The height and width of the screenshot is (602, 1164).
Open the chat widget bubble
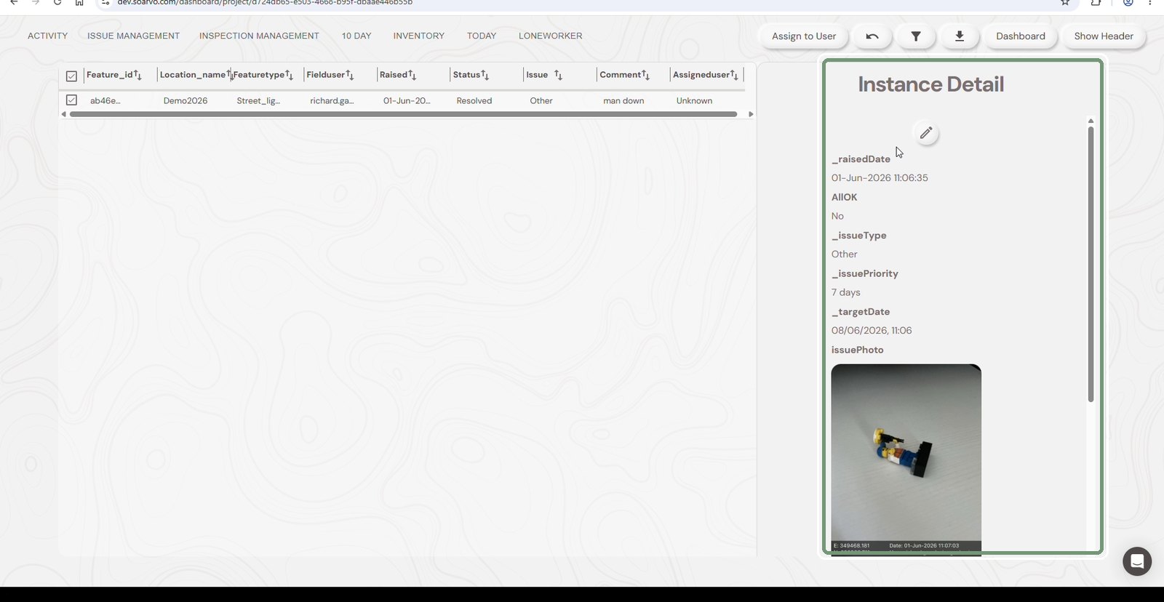[x=1137, y=561]
